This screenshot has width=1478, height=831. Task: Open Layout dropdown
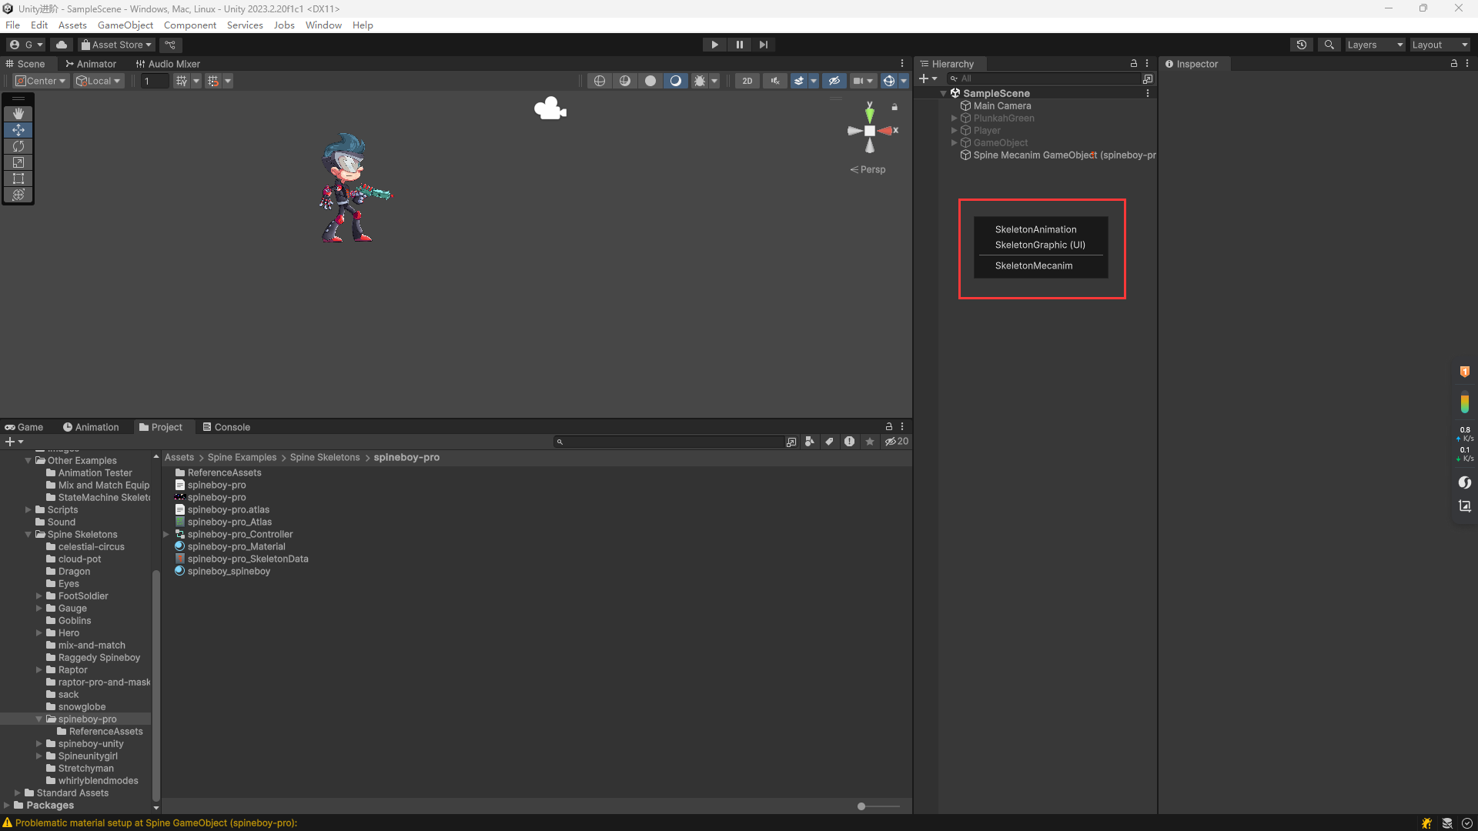(1440, 45)
